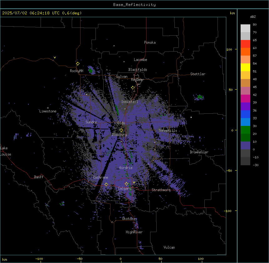Click the Cochrane label

pos(100,177)
